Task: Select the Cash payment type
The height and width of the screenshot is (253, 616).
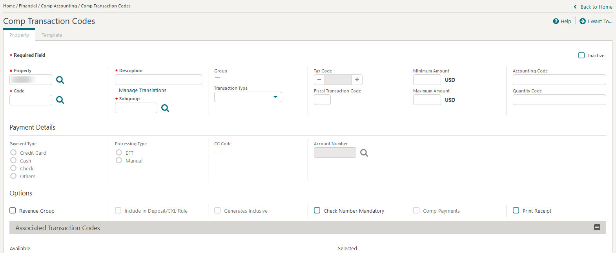Action: click(13, 160)
